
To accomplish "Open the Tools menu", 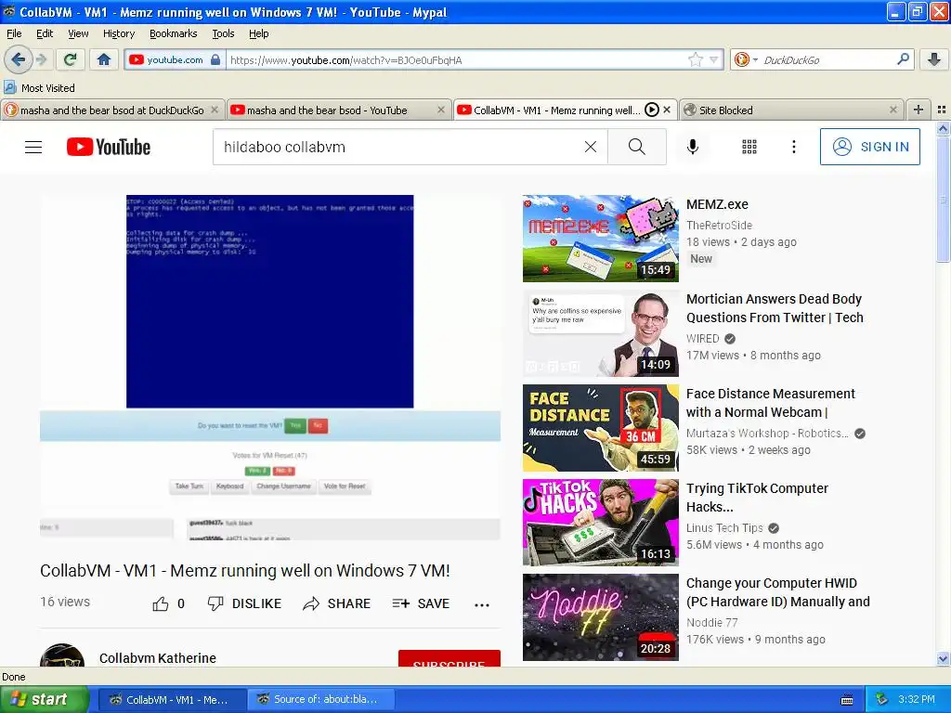I will click(223, 33).
